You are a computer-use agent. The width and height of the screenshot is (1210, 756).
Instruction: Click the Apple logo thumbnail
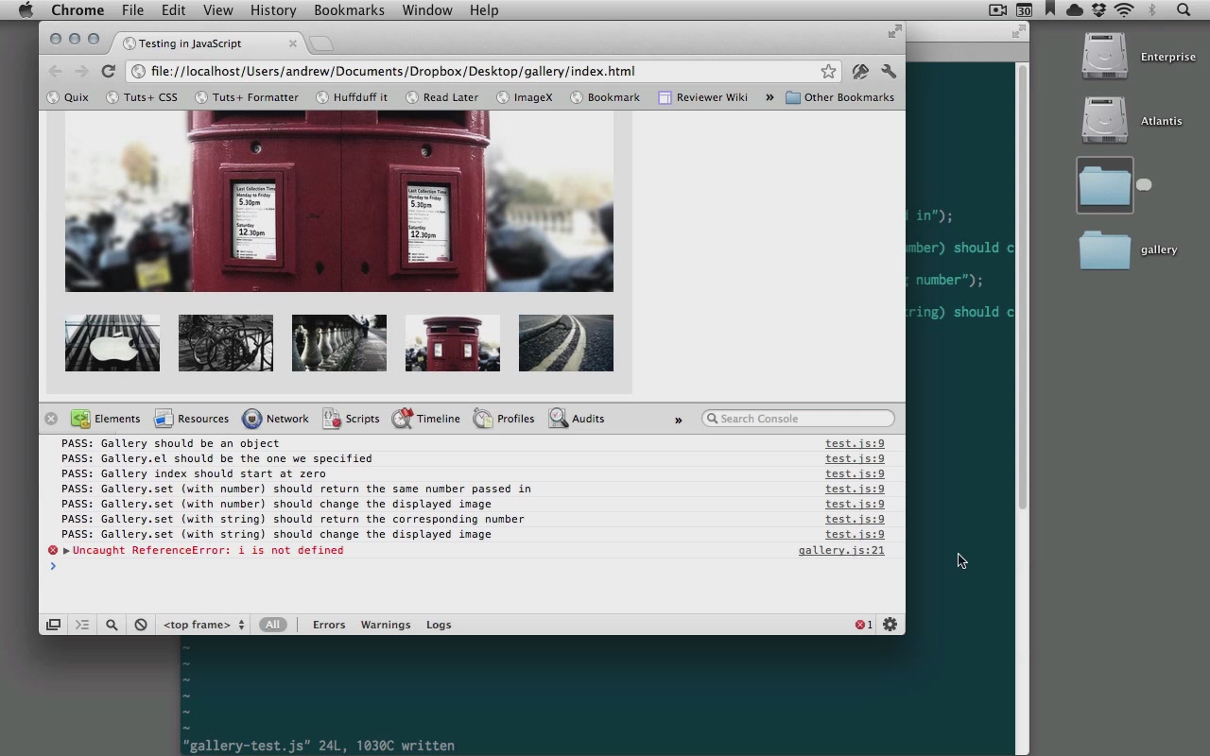click(x=112, y=343)
